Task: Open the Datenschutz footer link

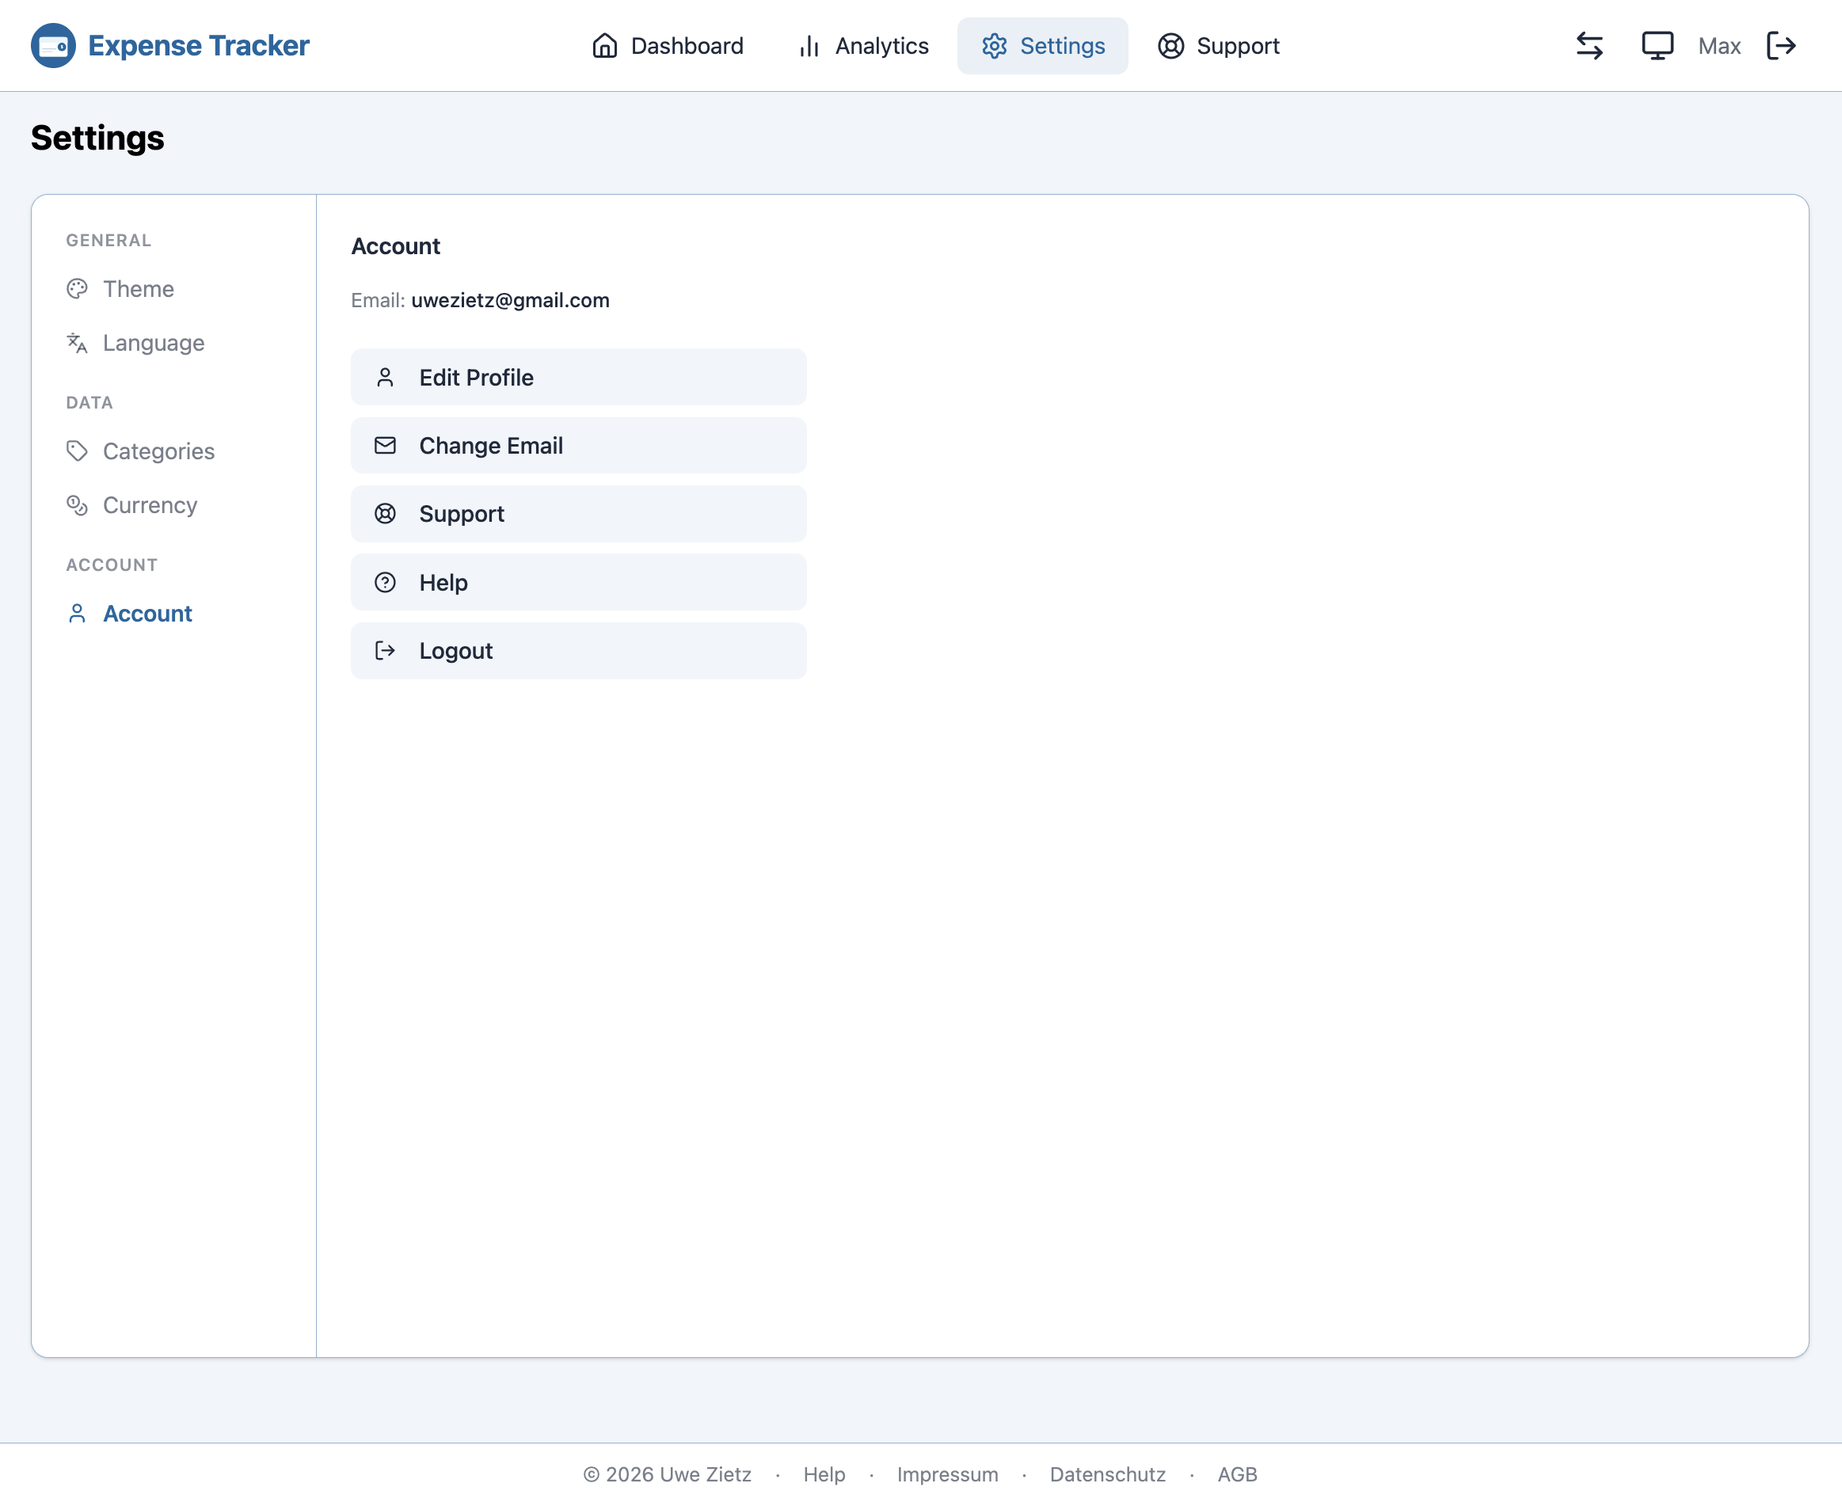Action: [x=1107, y=1474]
